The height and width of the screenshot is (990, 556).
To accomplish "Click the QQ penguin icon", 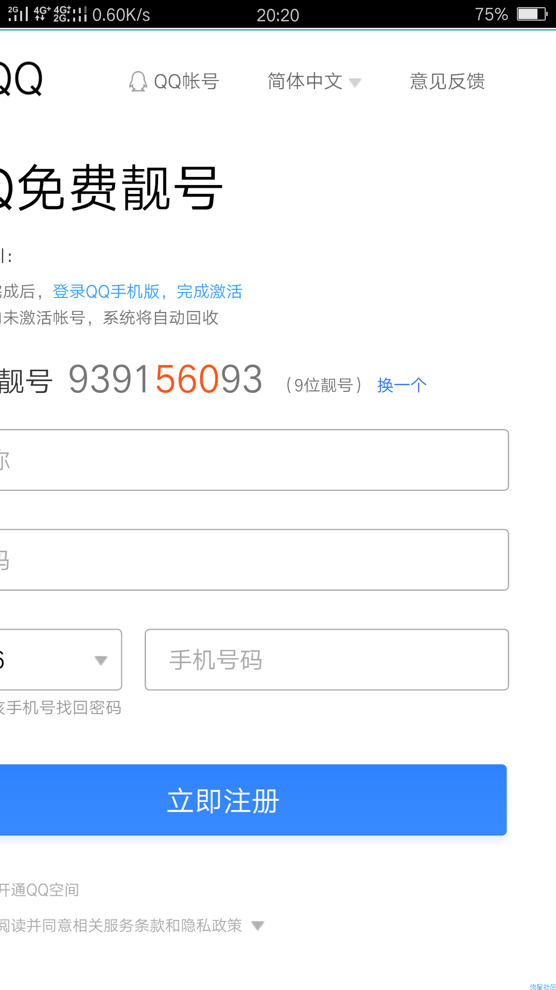I will (x=137, y=81).
